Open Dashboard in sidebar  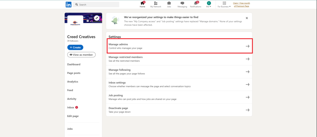tap(74, 64)
